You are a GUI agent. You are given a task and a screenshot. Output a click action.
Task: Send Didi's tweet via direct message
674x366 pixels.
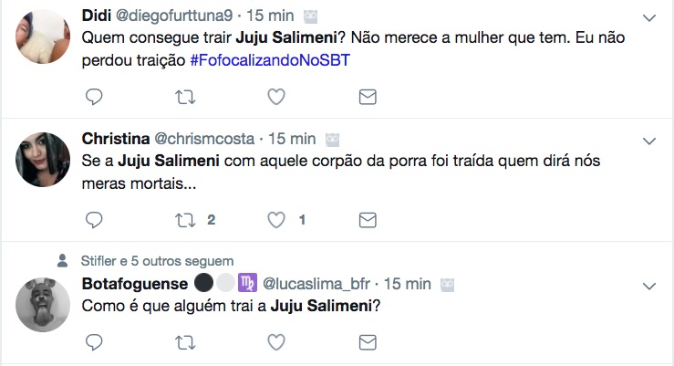(x=368, y=97)
